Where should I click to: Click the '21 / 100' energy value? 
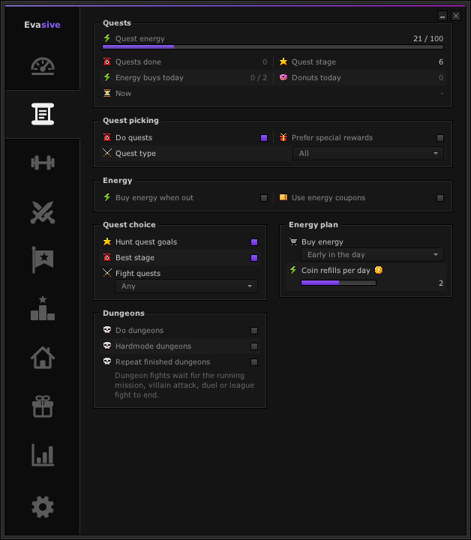coord(428,38)
